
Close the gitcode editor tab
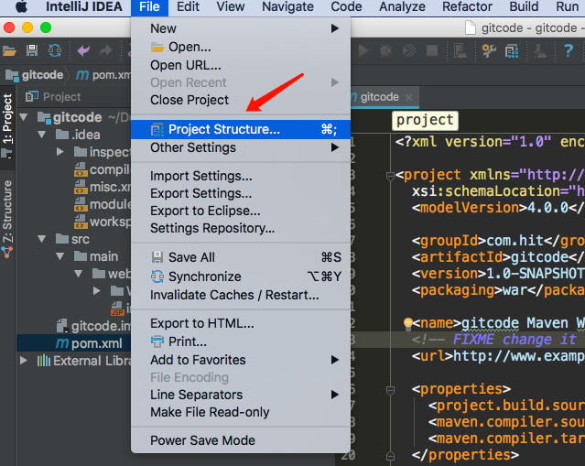(408, 97)
